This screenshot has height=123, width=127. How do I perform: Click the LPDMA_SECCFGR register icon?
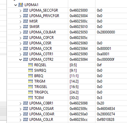[25, 10]
